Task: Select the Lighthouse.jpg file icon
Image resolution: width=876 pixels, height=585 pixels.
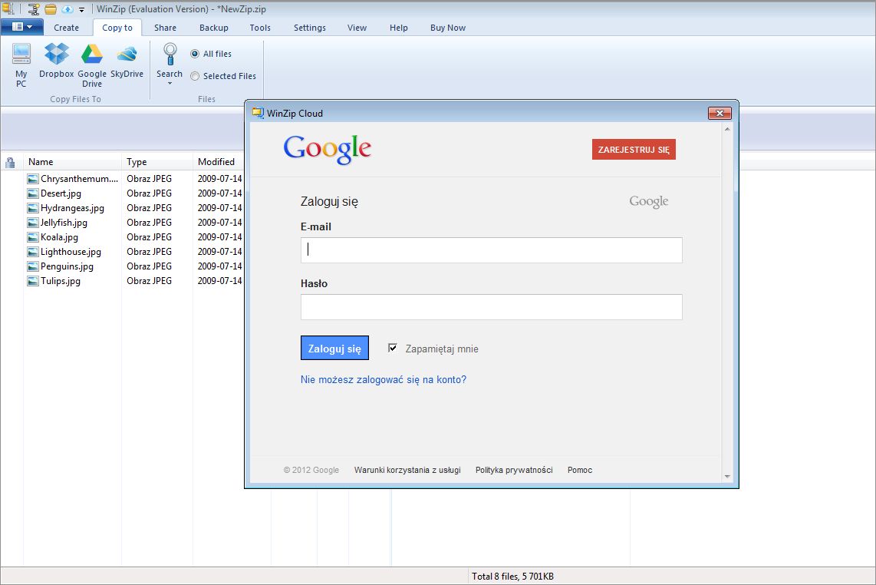Action: point(33,252)
